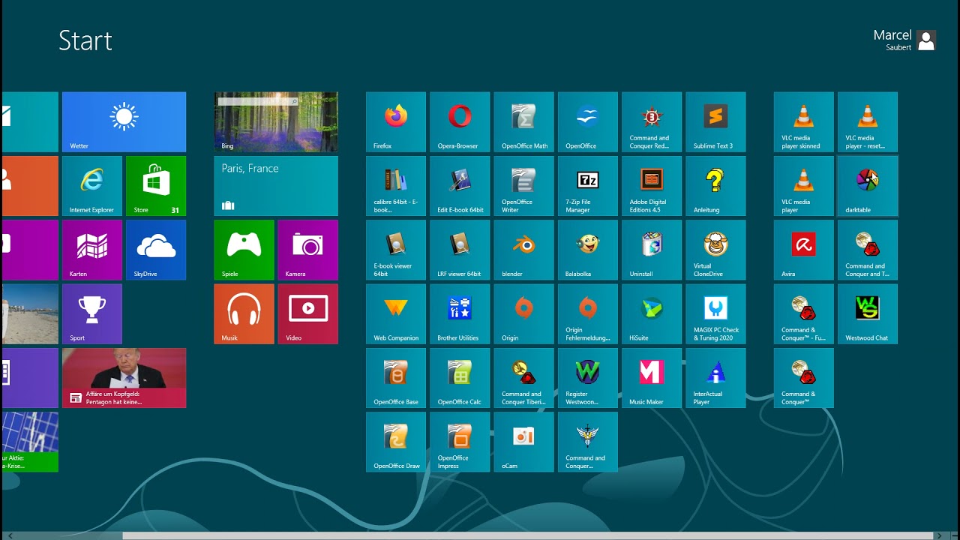The width and height of the screenshot is (960, 540).
Task: Launch OpenOffice Writer tile
Action: pos(524,186)
